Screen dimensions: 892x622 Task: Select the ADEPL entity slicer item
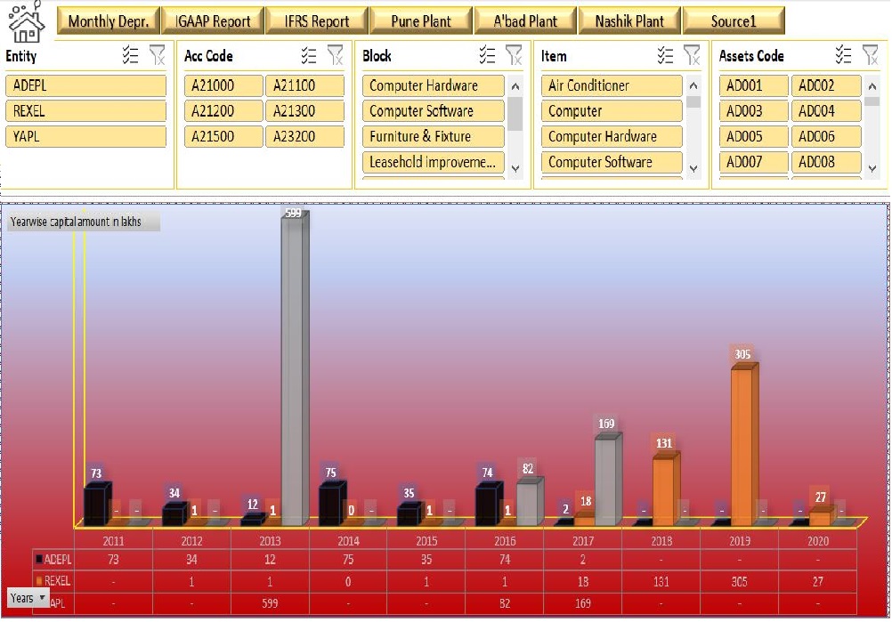85,85
